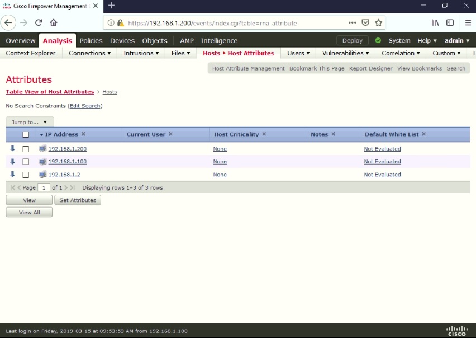Open the Firefox hamburger menu
The image size is (476, 338).
468,23
